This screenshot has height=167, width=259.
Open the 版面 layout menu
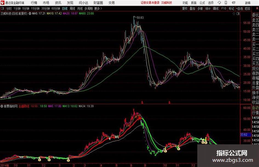click(x=193, y=3)
